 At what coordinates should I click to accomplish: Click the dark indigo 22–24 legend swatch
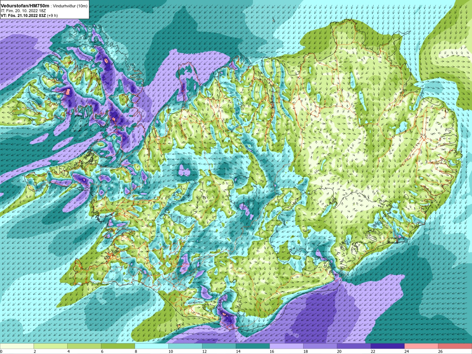coord(388,346)
